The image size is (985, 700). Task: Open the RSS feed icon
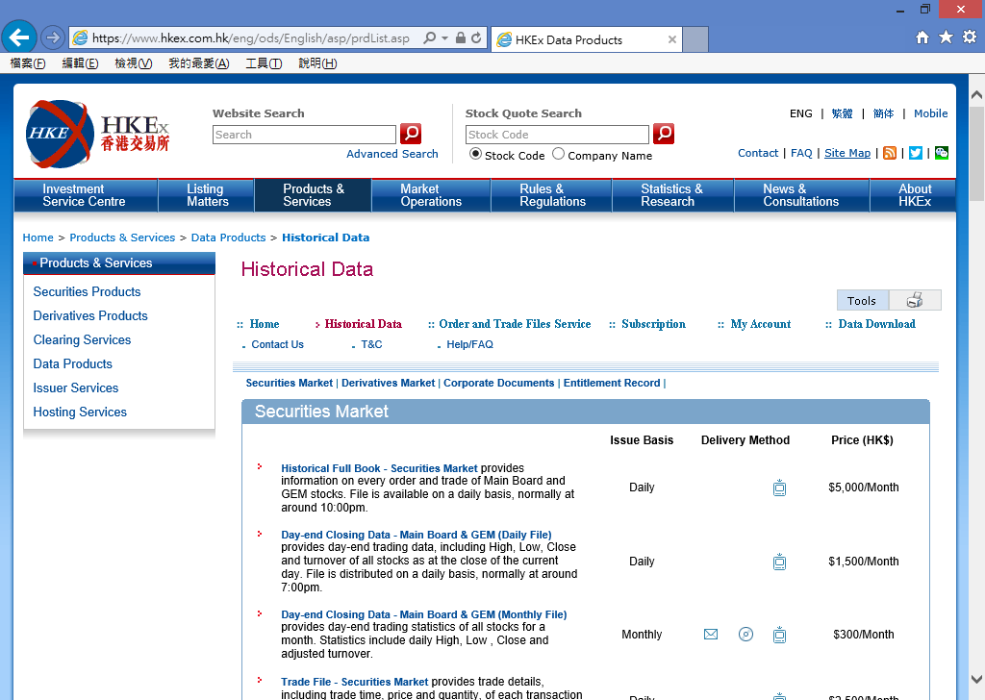point(890,153)
